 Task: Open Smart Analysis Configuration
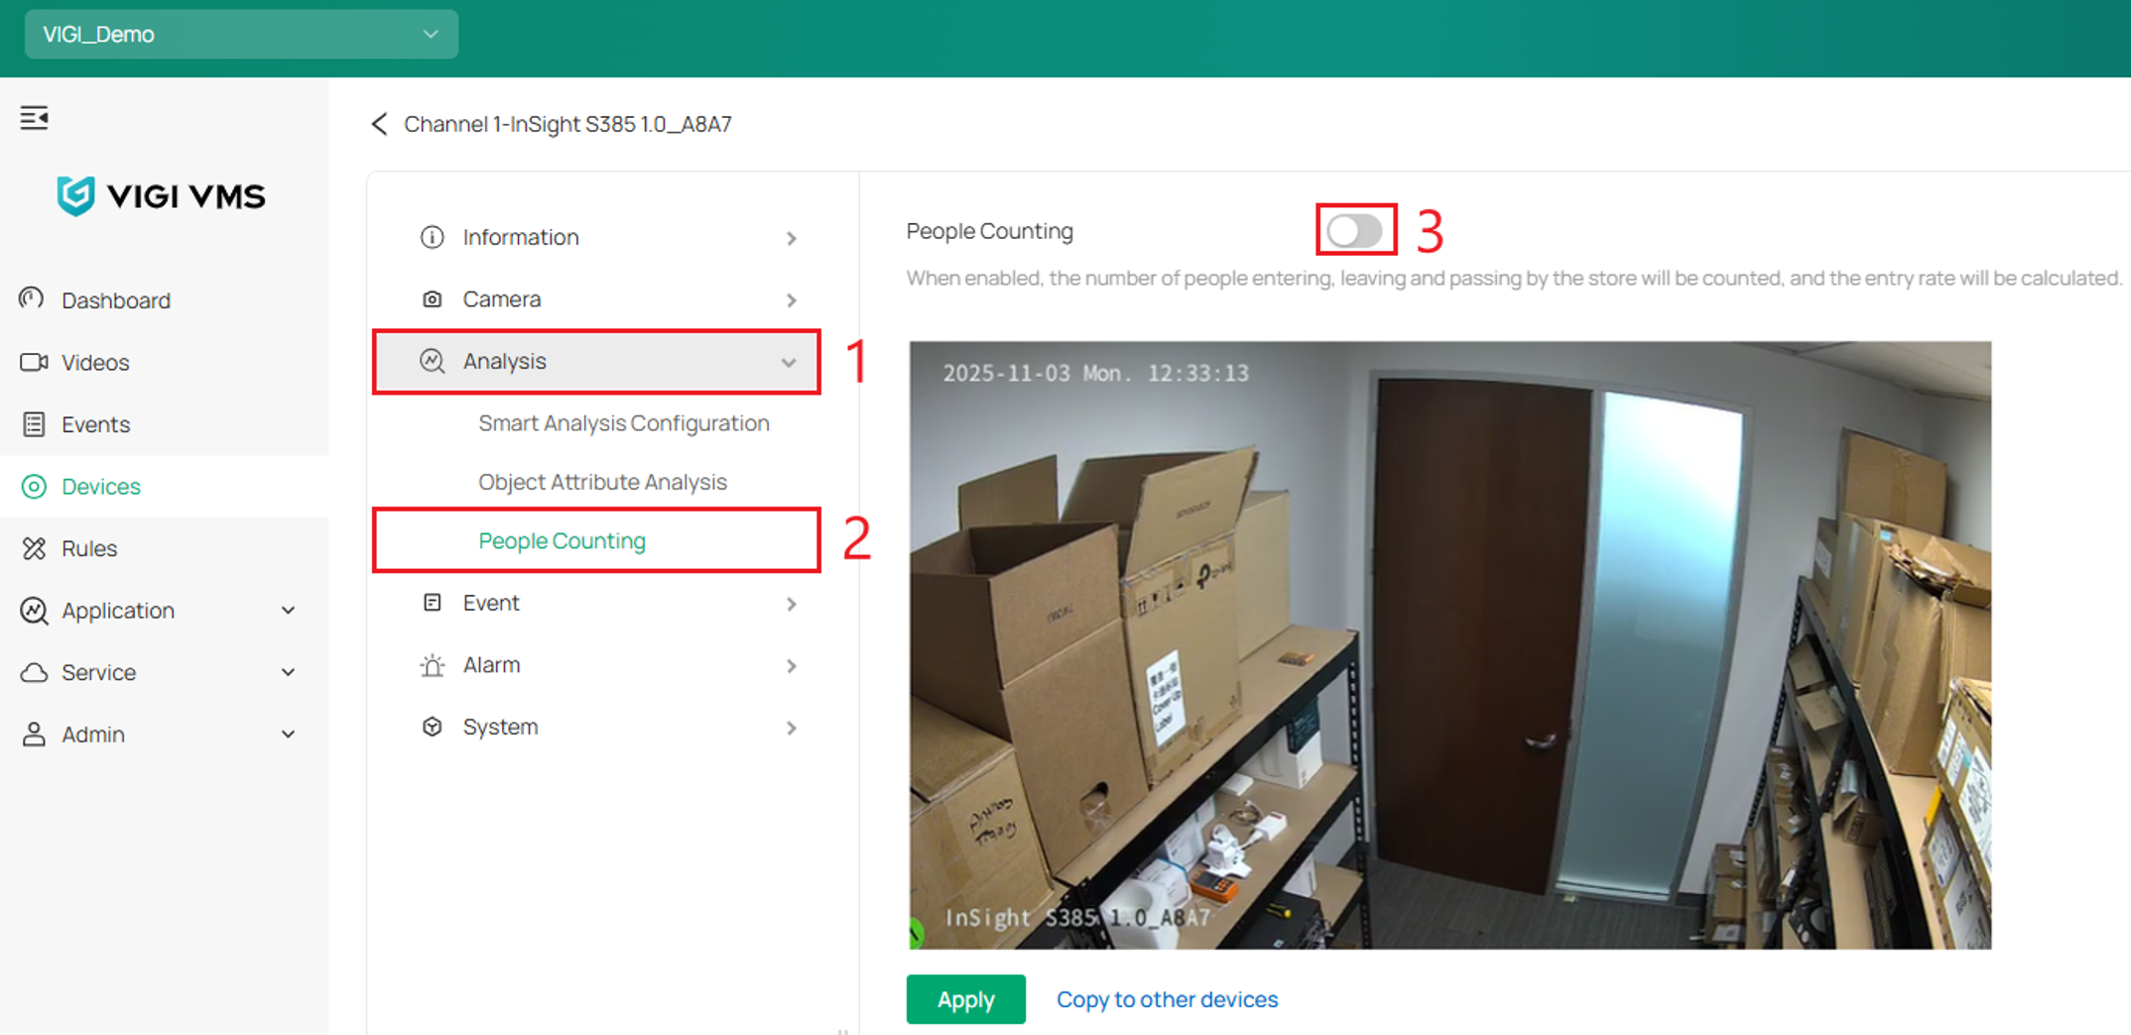623,423
